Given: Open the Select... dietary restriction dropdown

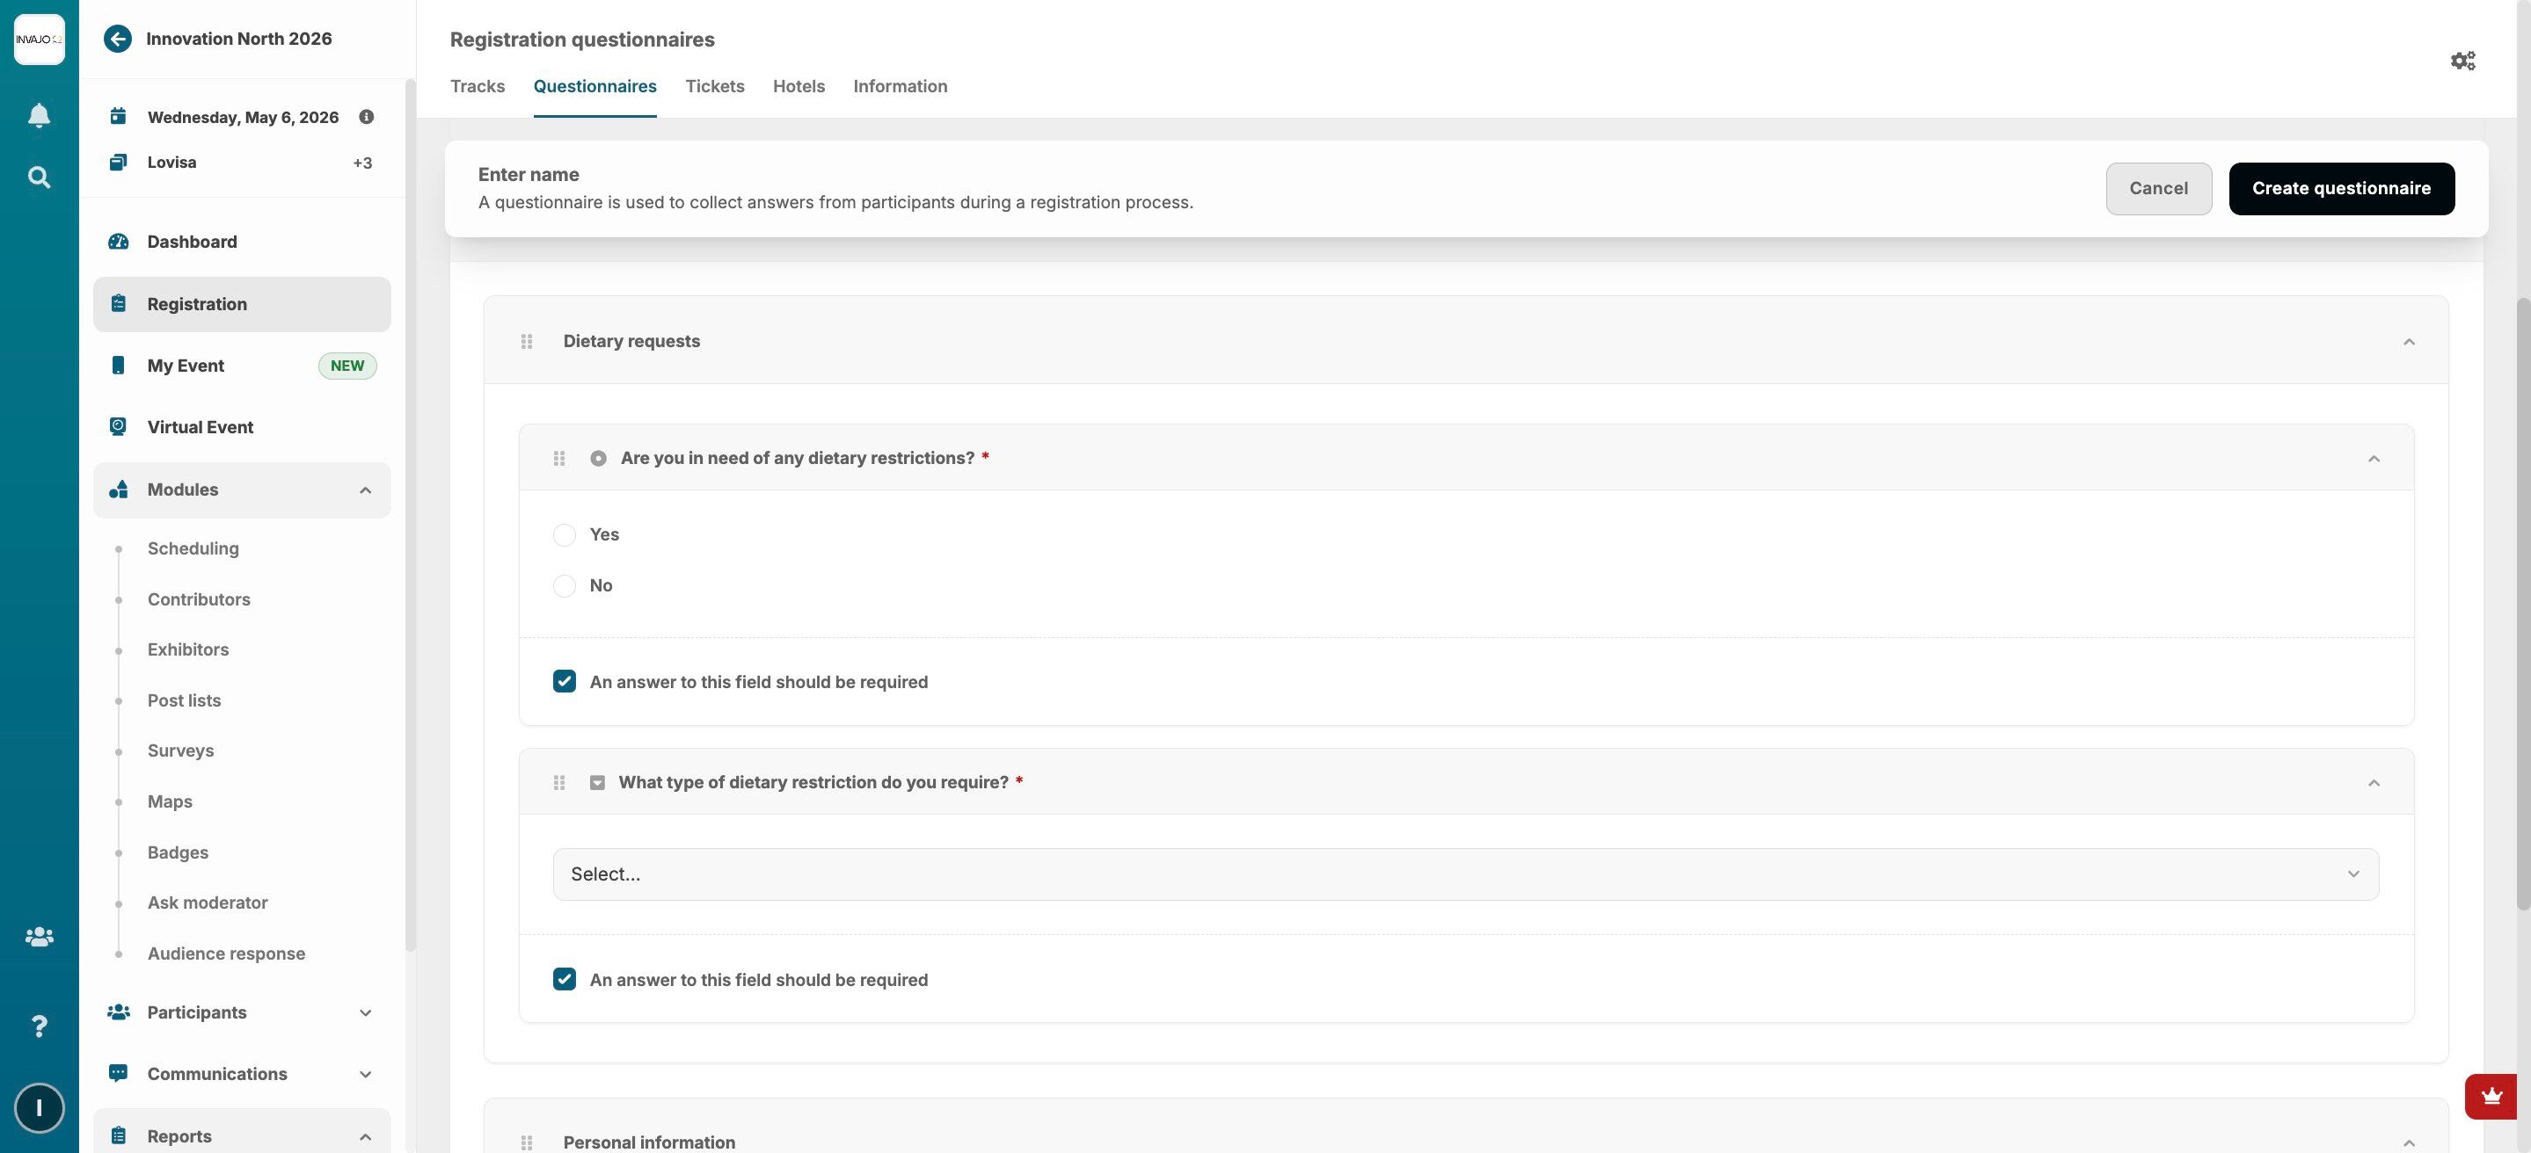Looking at the screenshot, I should [x=1465, y=874].
